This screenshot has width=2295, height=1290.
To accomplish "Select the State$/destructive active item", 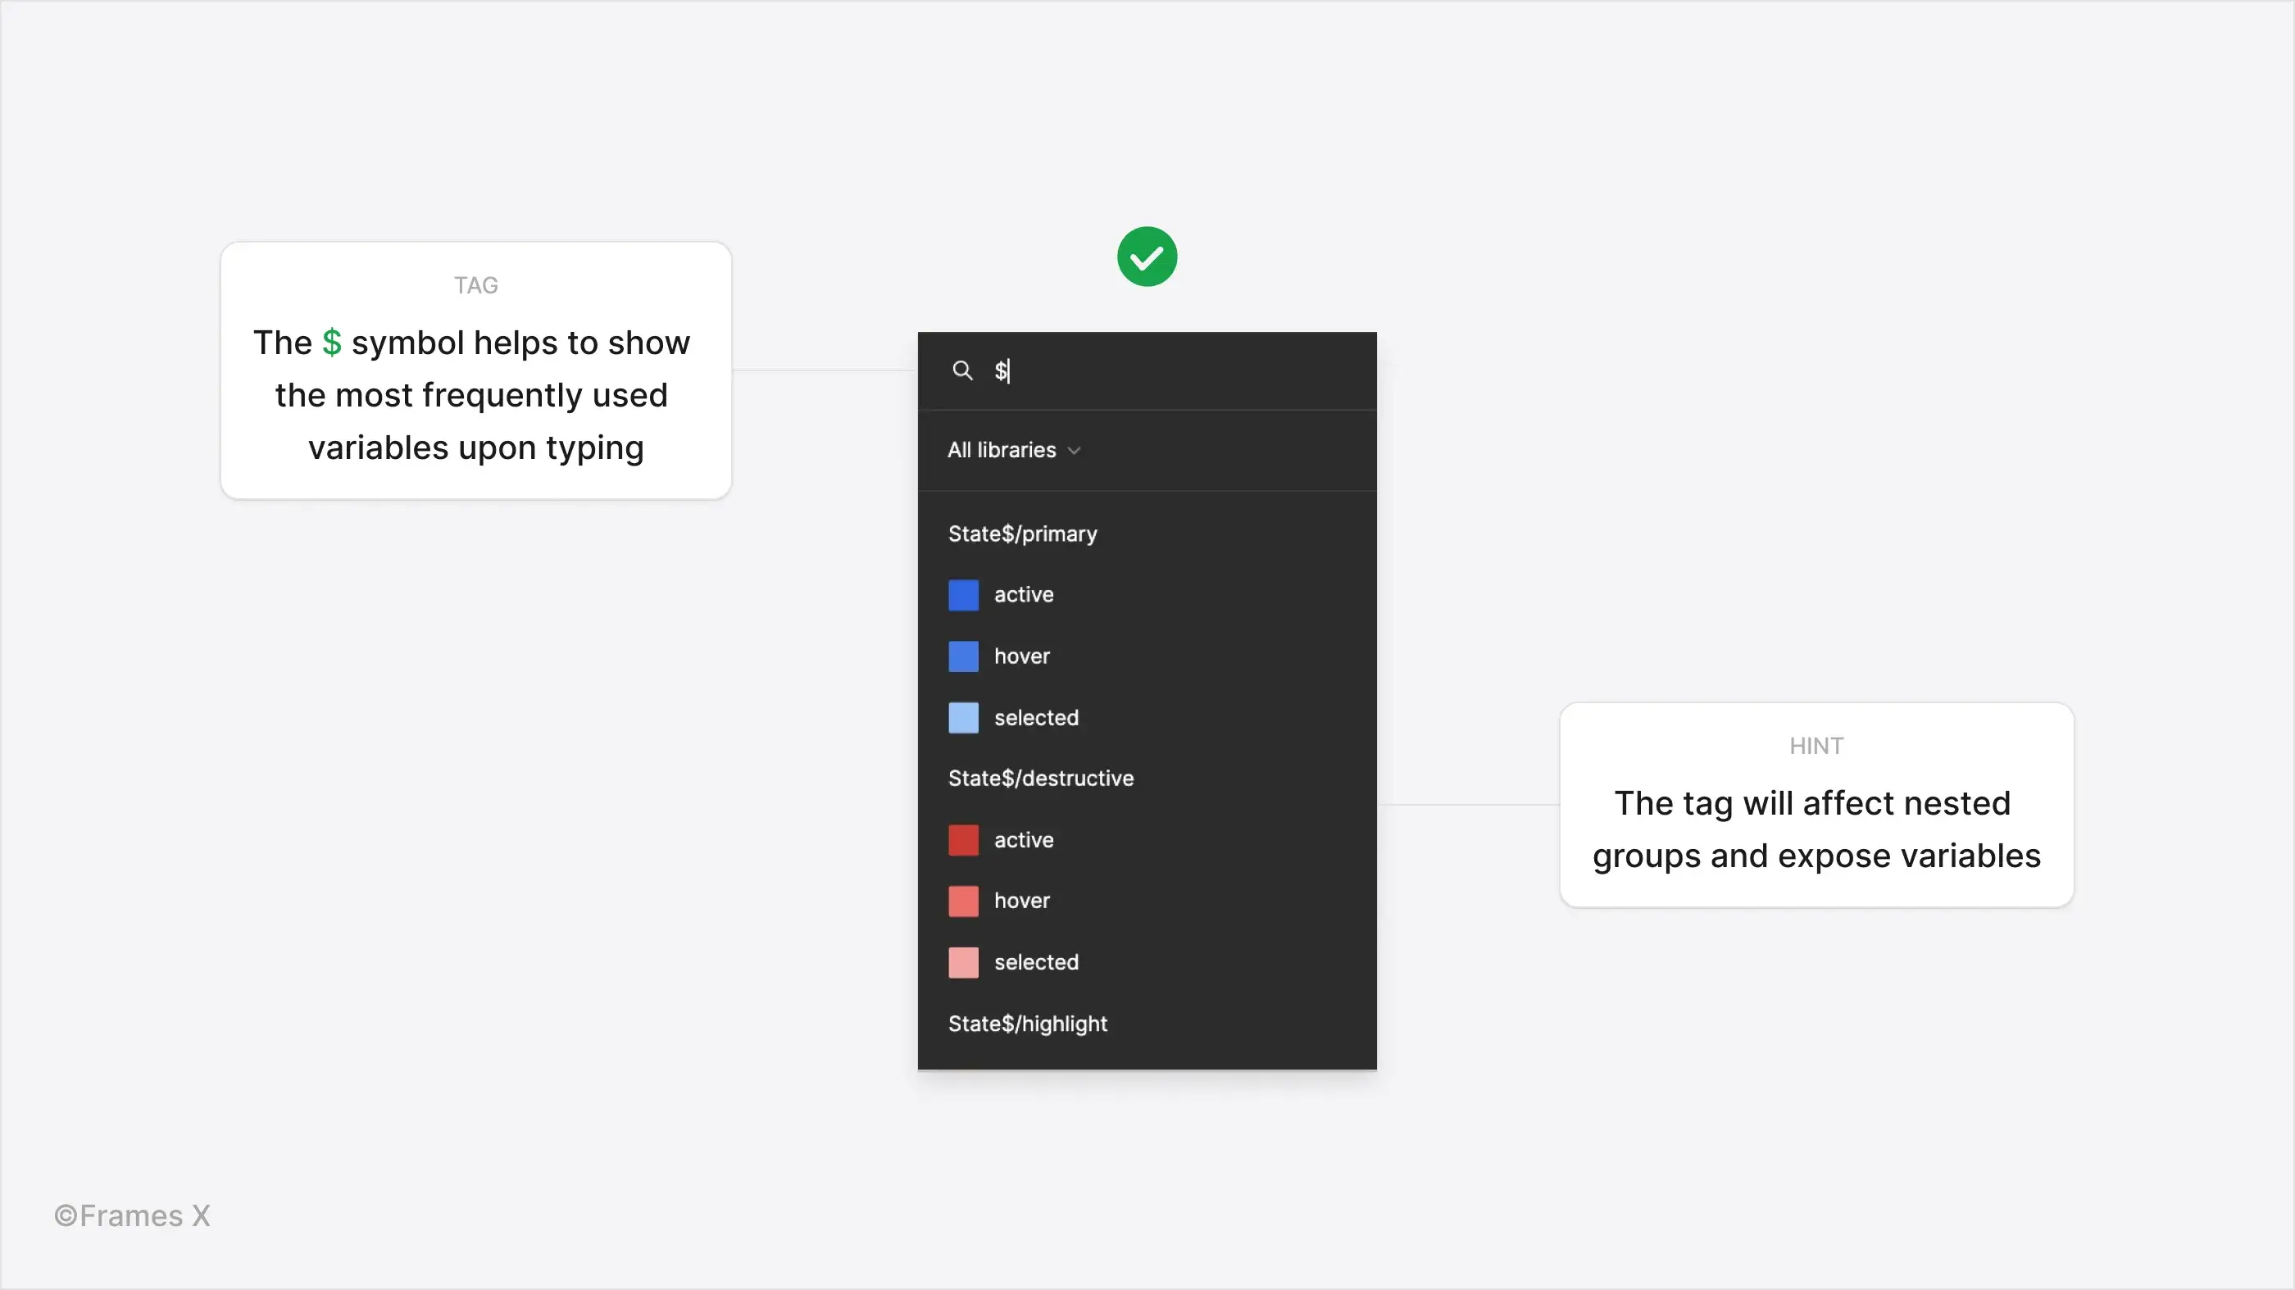I will [x=1023, y=839].
